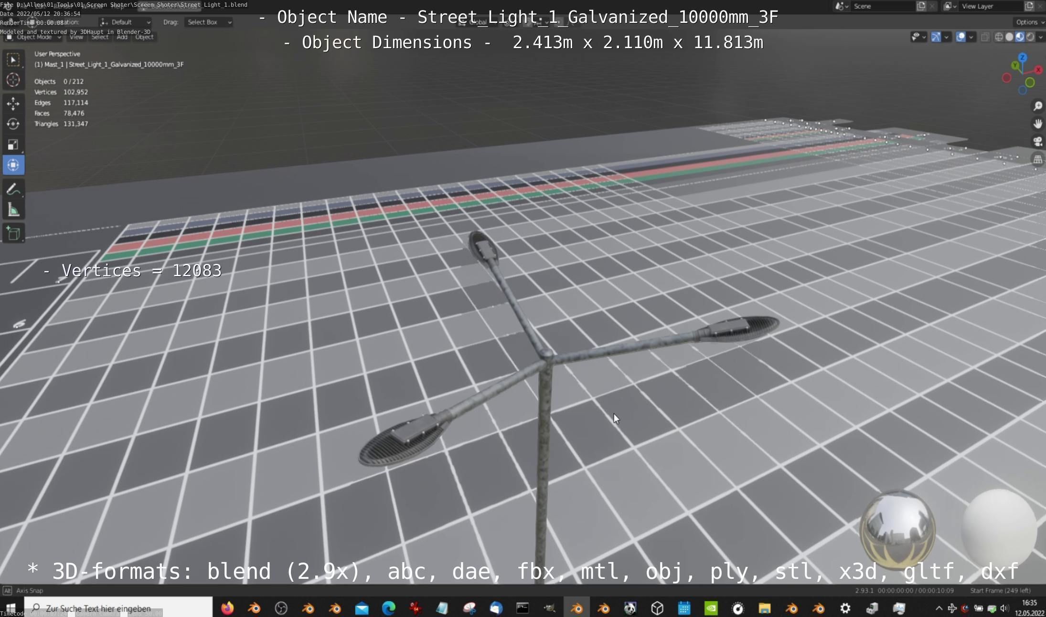Open the Select Box drag dropdown
1046x617 pixels.
pos(209,22)
